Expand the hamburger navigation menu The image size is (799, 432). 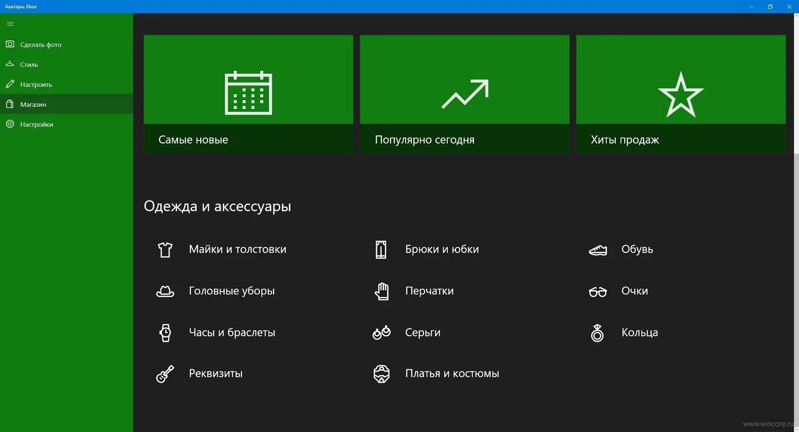pos(10,24)
